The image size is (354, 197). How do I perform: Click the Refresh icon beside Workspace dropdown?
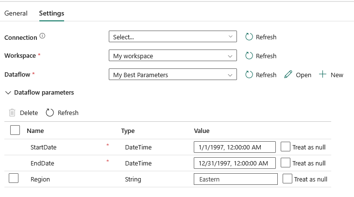click(x=249, y=56)
